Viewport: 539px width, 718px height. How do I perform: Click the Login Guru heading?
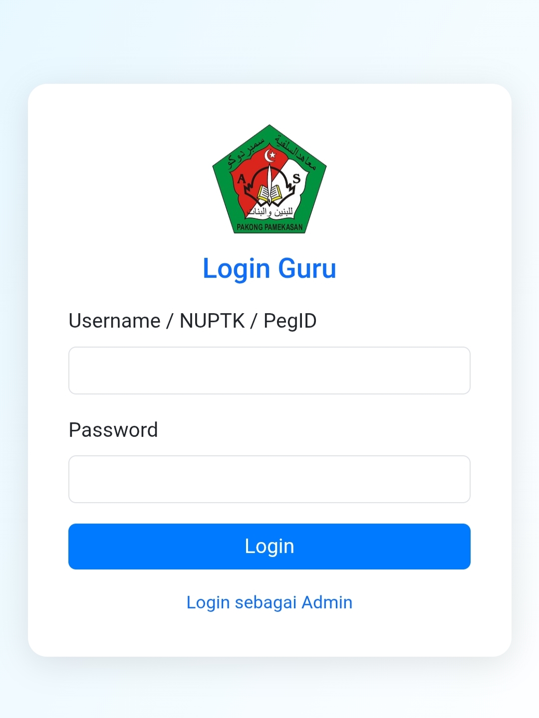[269, 269]
